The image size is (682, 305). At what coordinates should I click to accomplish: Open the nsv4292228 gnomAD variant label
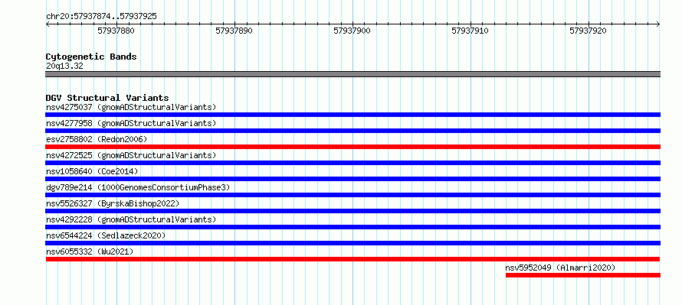131,219
